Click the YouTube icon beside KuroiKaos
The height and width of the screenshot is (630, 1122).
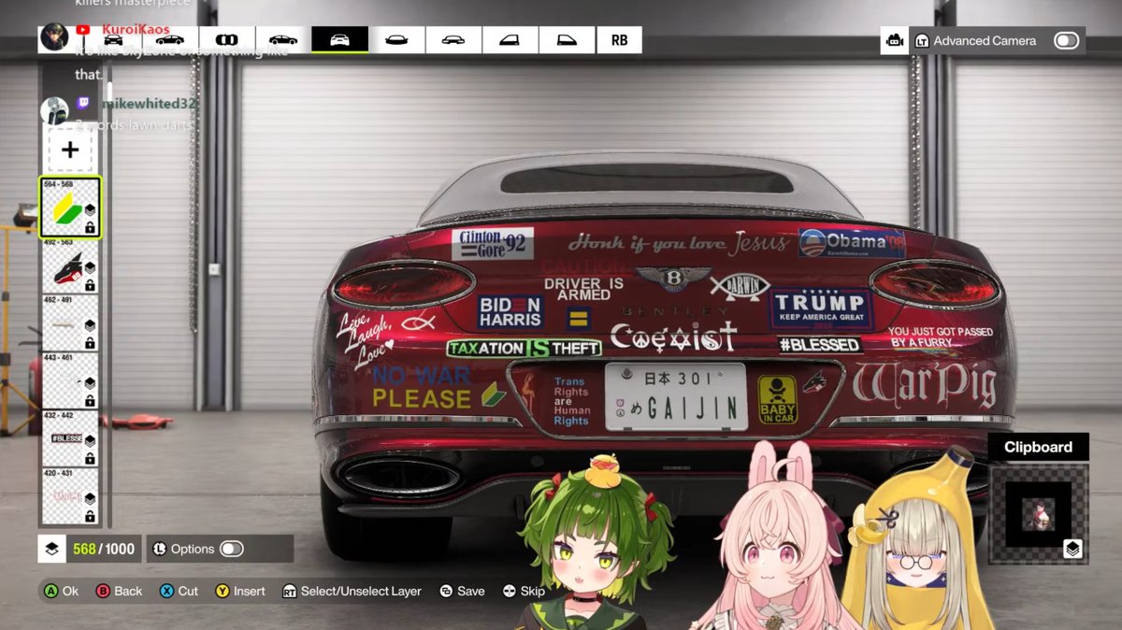[83, 30]
